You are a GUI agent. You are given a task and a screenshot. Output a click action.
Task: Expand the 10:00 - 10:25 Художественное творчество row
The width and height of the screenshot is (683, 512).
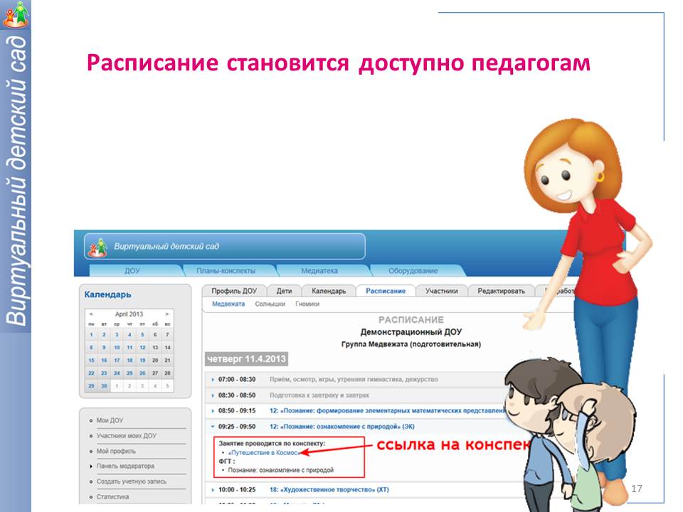pos(213,489)
